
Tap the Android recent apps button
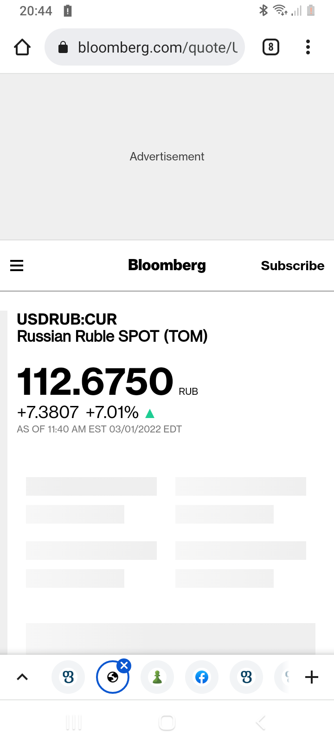click(74, 723)
